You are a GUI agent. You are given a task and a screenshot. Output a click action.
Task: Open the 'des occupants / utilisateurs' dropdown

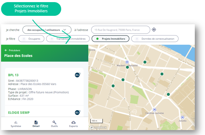tap(47, 30)
